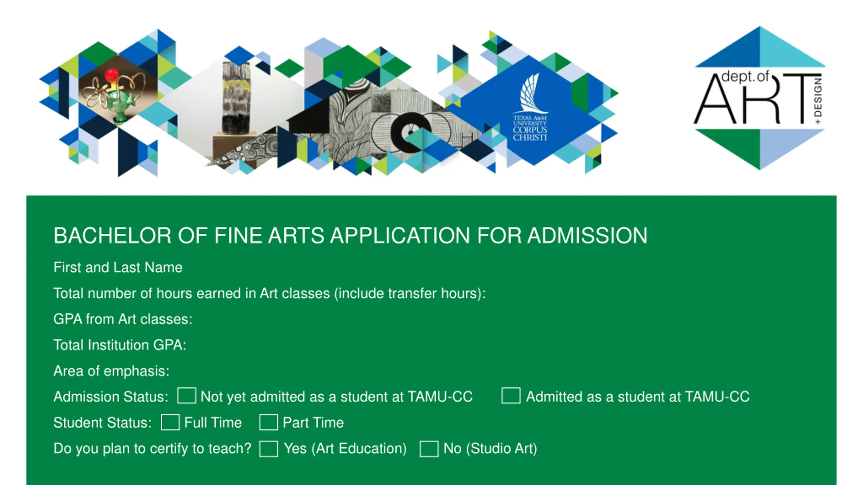Click the dept. of ART + DESIGN logo
The width and height of the screenshot is (863, 485).
click(x=760, y=98)
